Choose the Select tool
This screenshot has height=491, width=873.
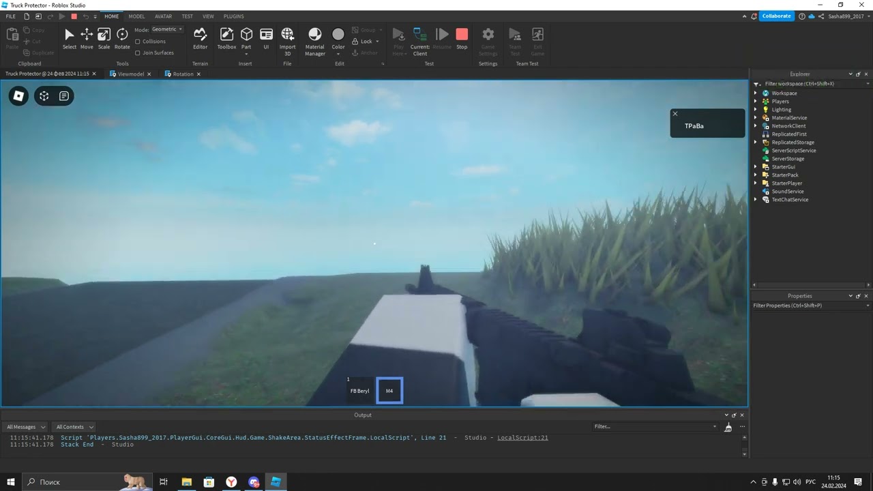(70, 39)
